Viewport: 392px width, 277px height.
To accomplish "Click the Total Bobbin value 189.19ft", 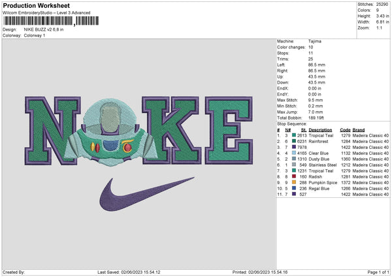I will click(316, 118).
